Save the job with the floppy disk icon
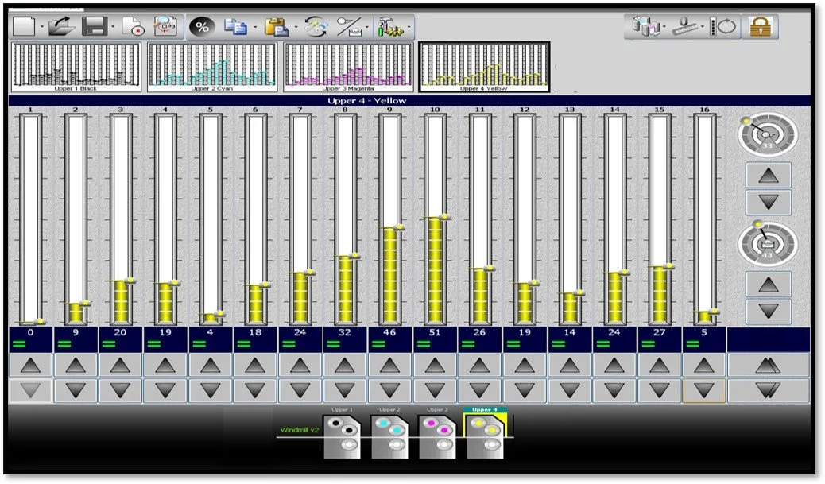This screenshot has height=484, width=825. pyautogui.click(x=95, y=26)
